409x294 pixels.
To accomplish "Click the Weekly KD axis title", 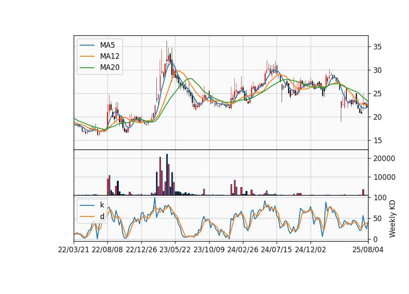I will click(x=392, y=219).
